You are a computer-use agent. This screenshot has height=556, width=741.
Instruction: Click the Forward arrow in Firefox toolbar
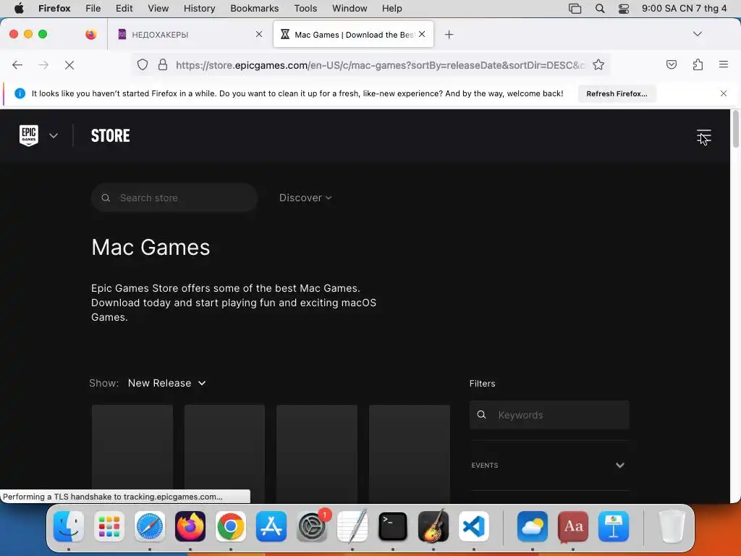(43, 64)
